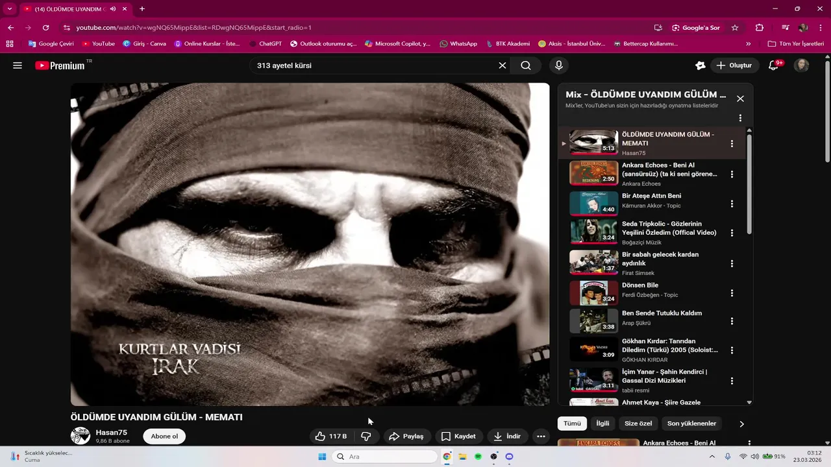Open Chrome three-dot menu

point(820,28)
